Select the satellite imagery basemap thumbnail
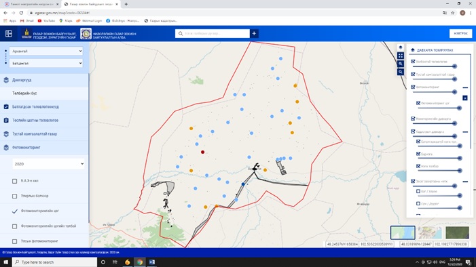Image resolution: width=476 pixels, height=267 pixels. (457, 232)
